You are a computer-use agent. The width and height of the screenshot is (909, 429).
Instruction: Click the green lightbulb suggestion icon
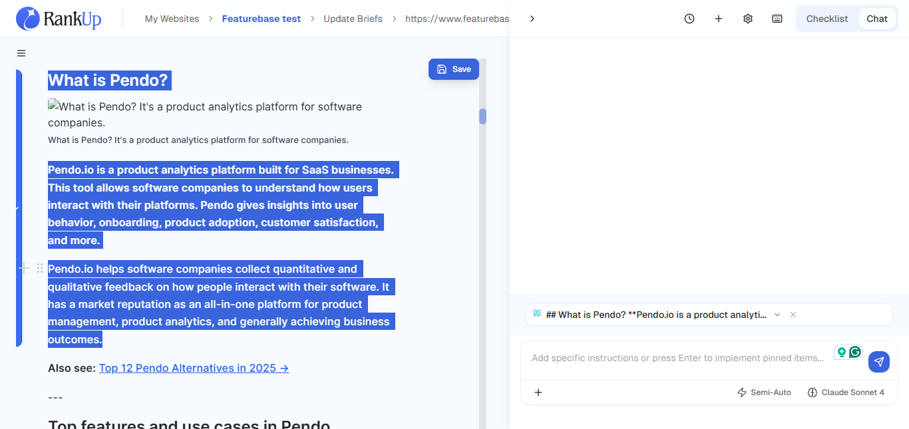pos(842,352)
